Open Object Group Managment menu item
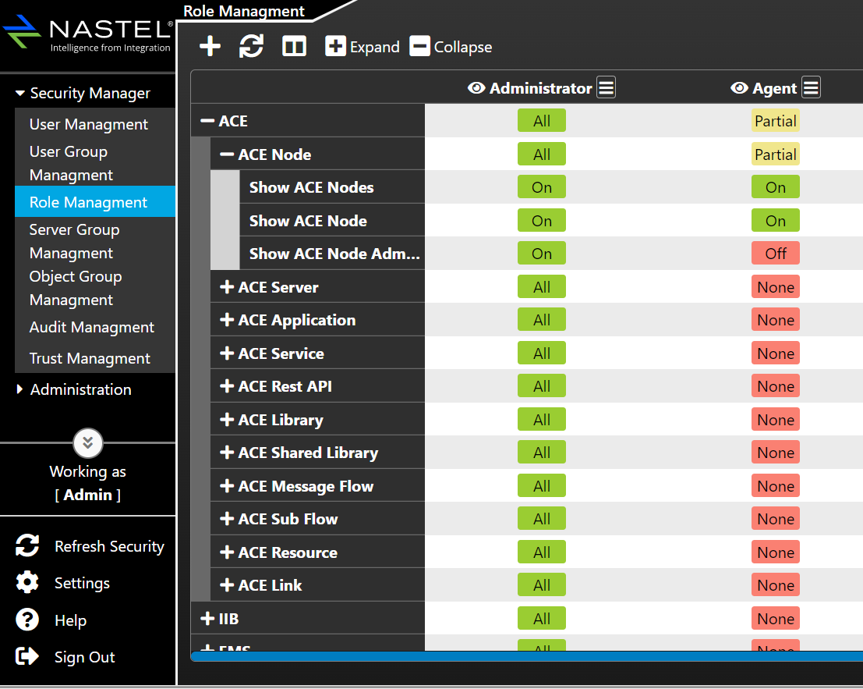 [94, 288]
